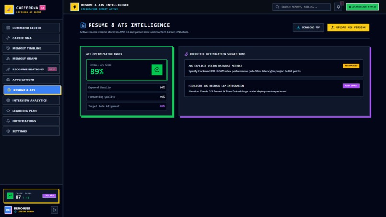Viewport: 386px width, 217px height.
Task: Click the NEW badge on Recommendations
Action: pyautogui.click(x=52, y=69)
